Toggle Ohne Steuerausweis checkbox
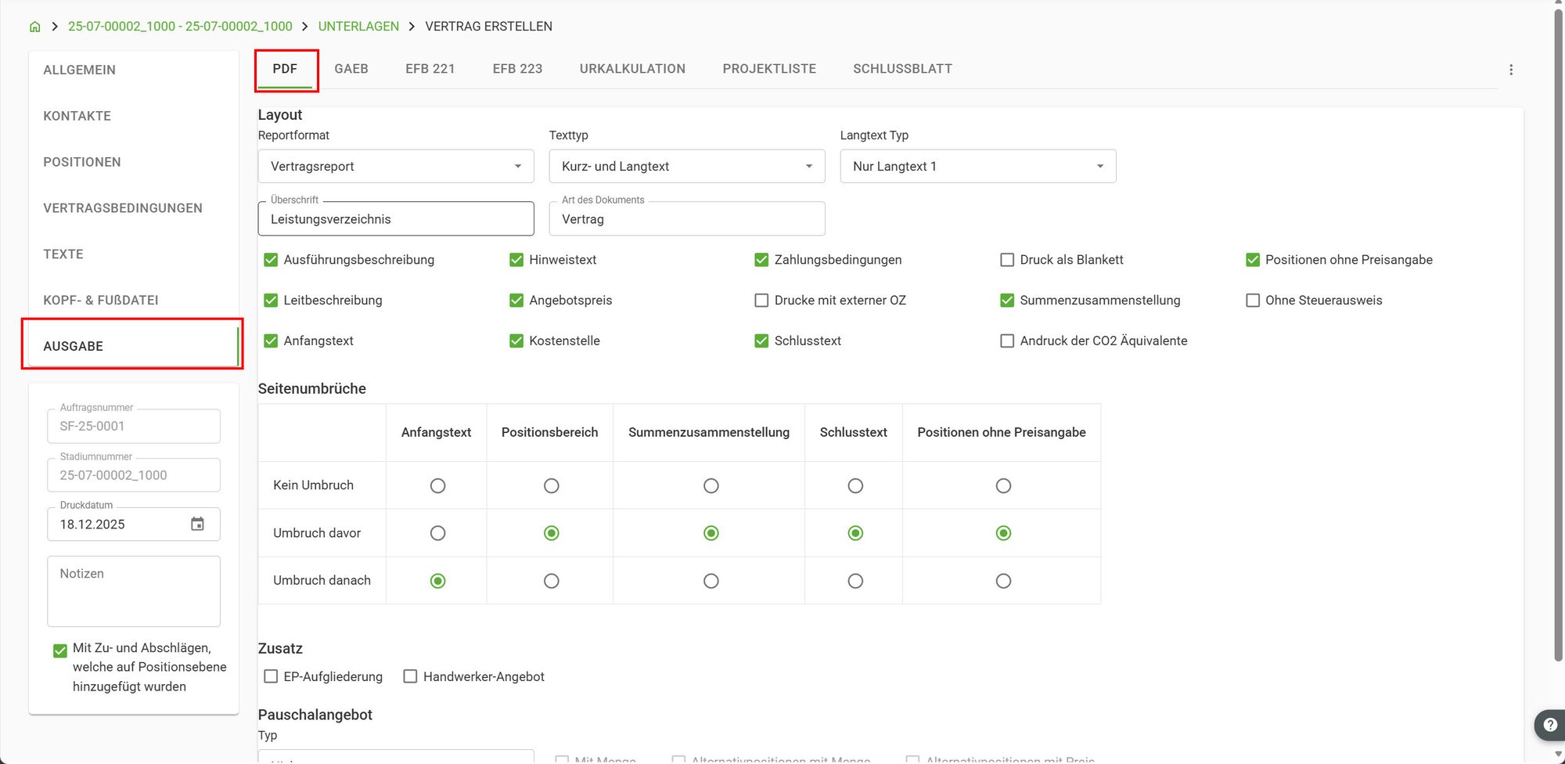 (x=1253, y=301)
